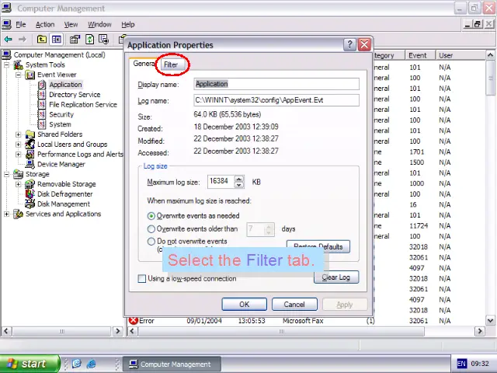Click the Clear Log button
Image resolution: width=497 pixels, height=373 pixels.
(336, 277)
